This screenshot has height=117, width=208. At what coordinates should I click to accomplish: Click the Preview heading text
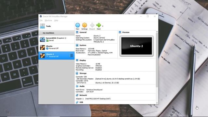(126, 32)
